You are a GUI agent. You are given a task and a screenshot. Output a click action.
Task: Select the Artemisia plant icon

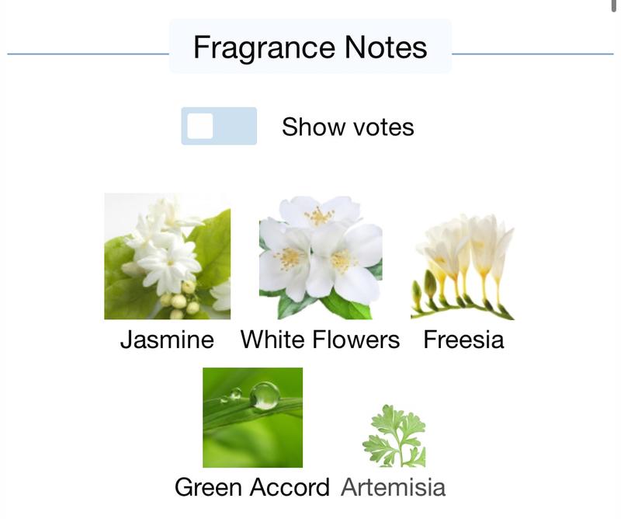pyautogui.click(x=394, y=435)
